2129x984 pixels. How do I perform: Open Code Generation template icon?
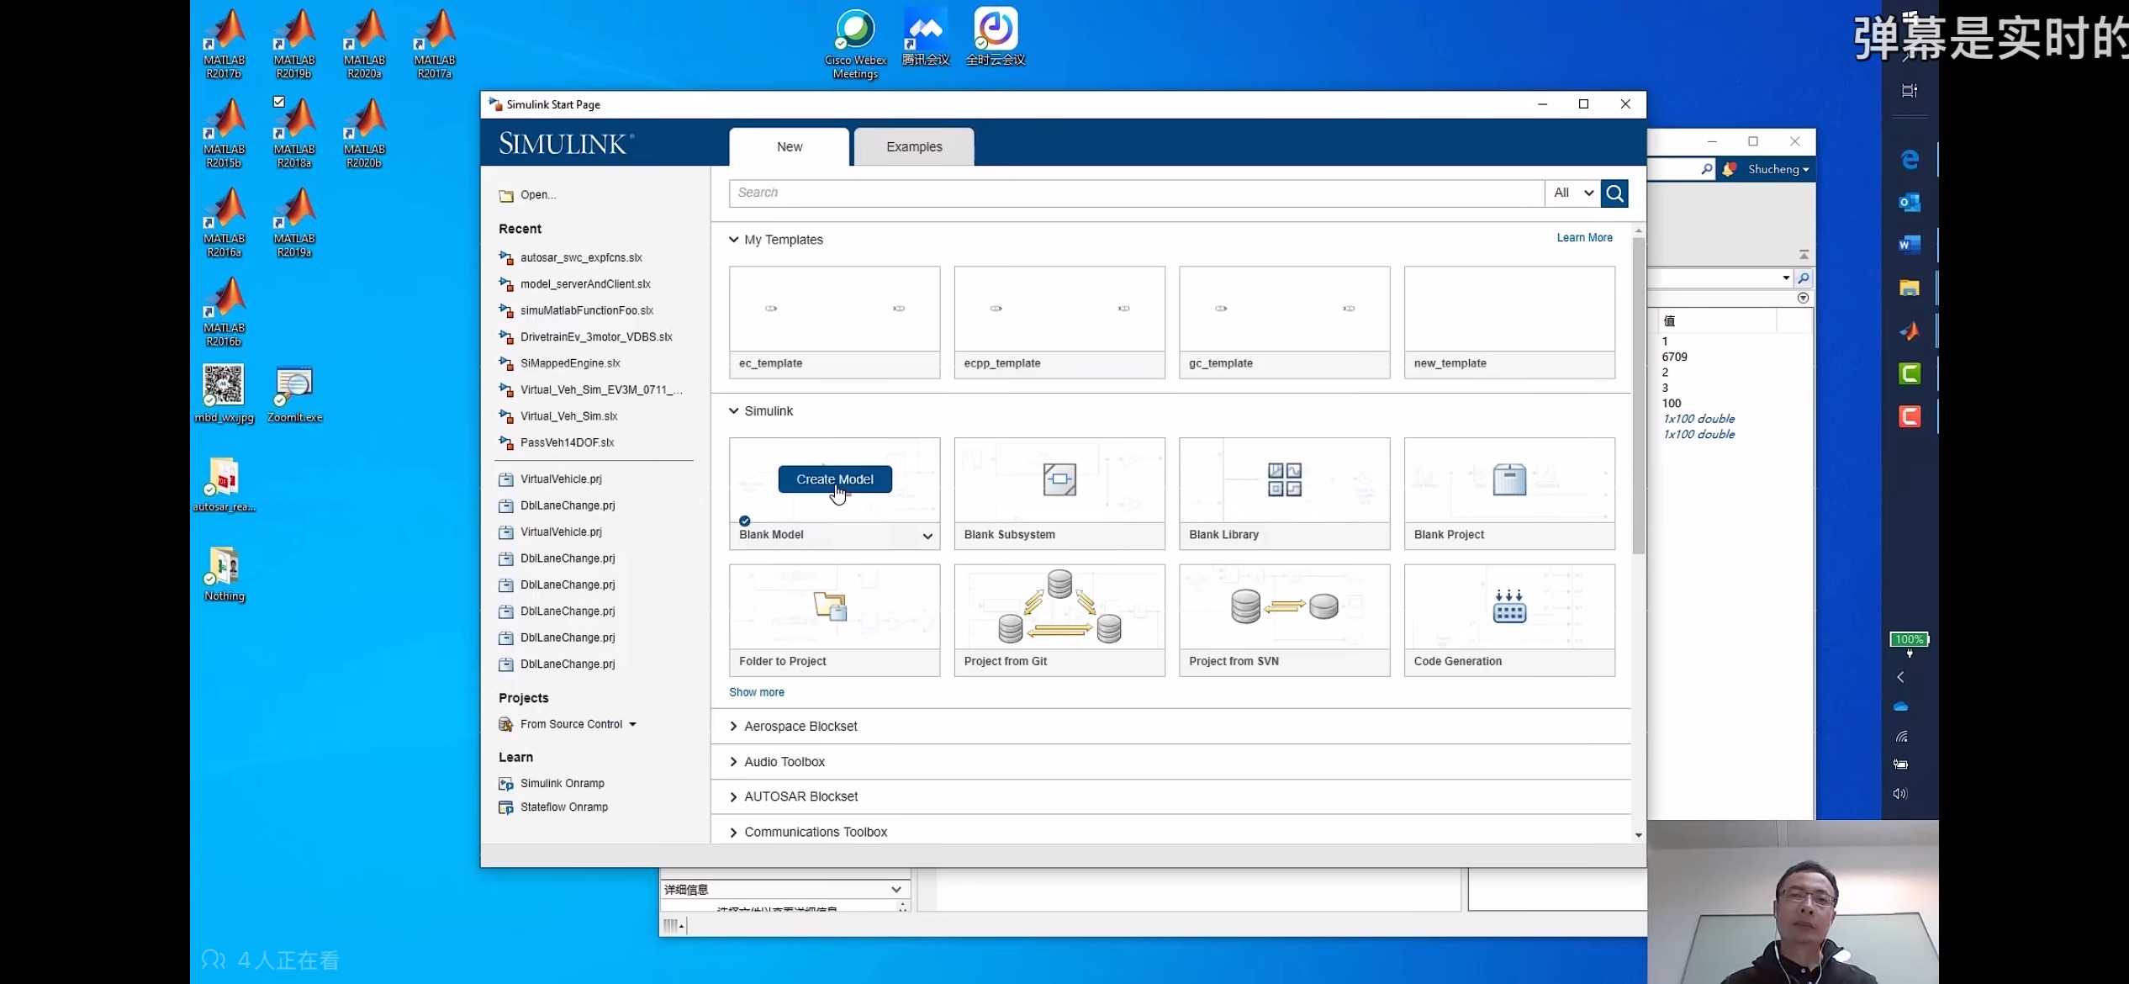pyautogui.click(x=1508, y=606)
